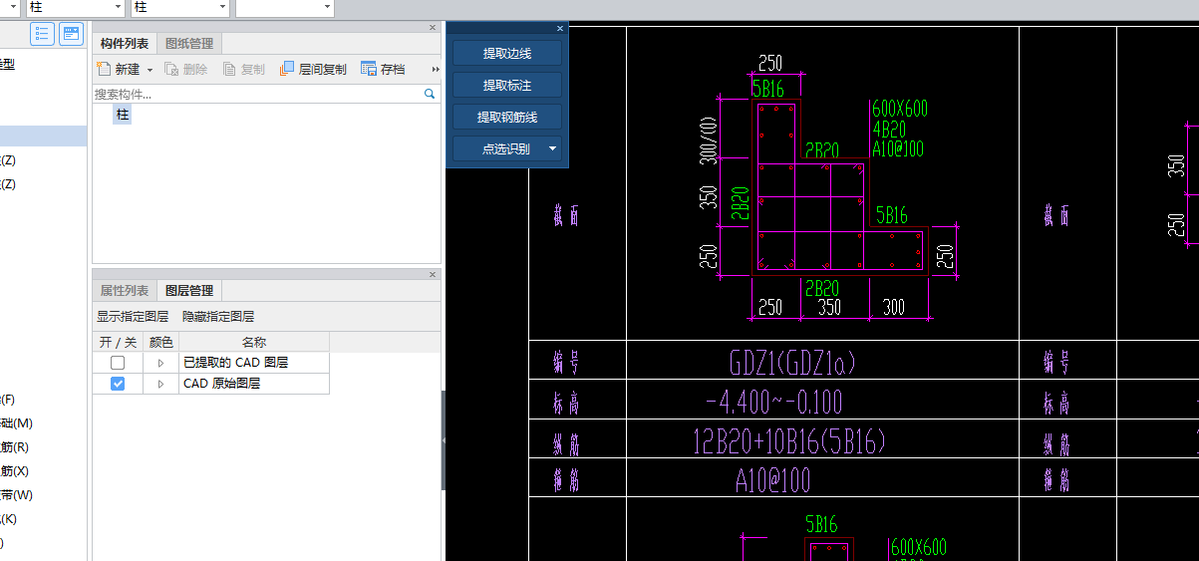Close the 构件列表 panel
The width and height of the screenshot is (1199, 561).
click(x=432, y=28)
